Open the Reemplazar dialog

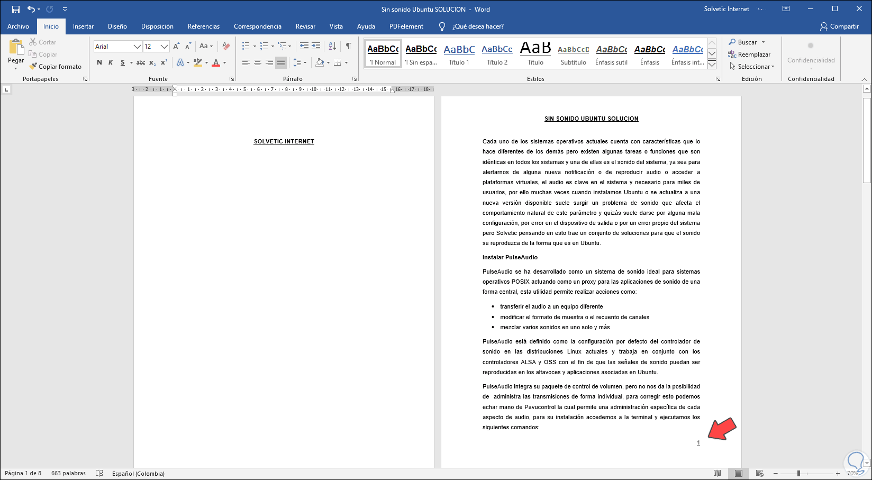[x=749, y=55]
